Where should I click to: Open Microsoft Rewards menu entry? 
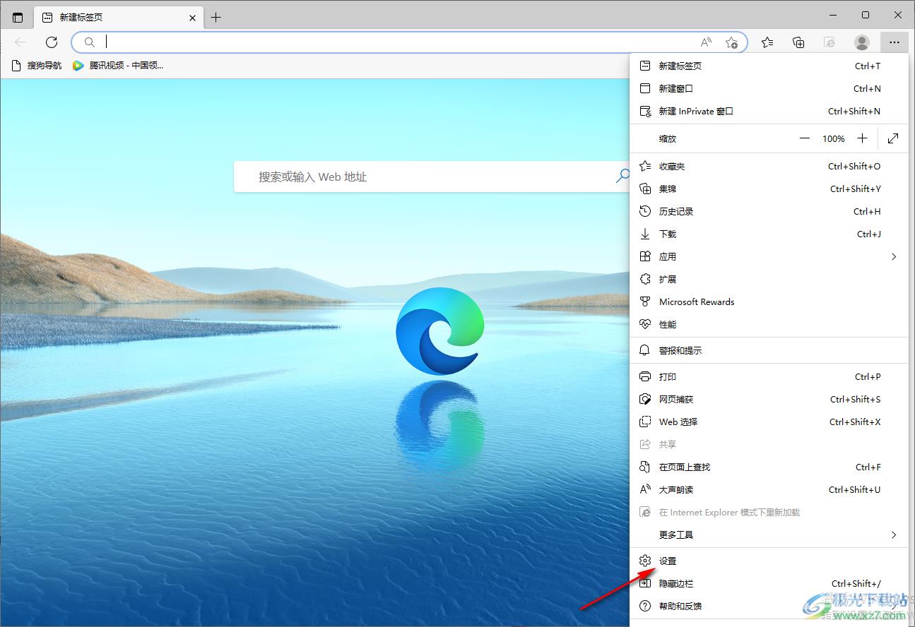click(x=769, y=301)
